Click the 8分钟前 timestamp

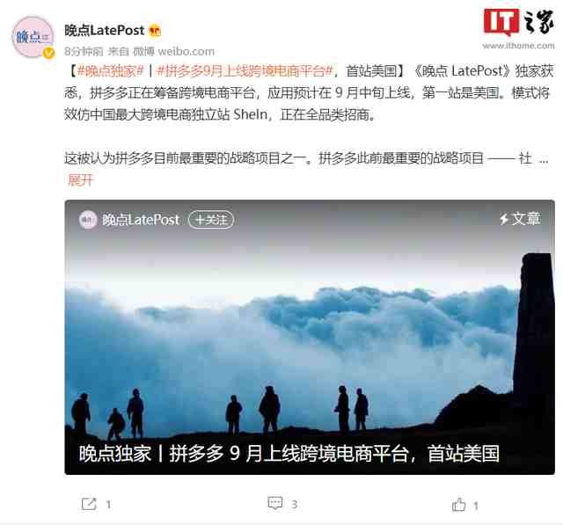click(x=84, y=52)
